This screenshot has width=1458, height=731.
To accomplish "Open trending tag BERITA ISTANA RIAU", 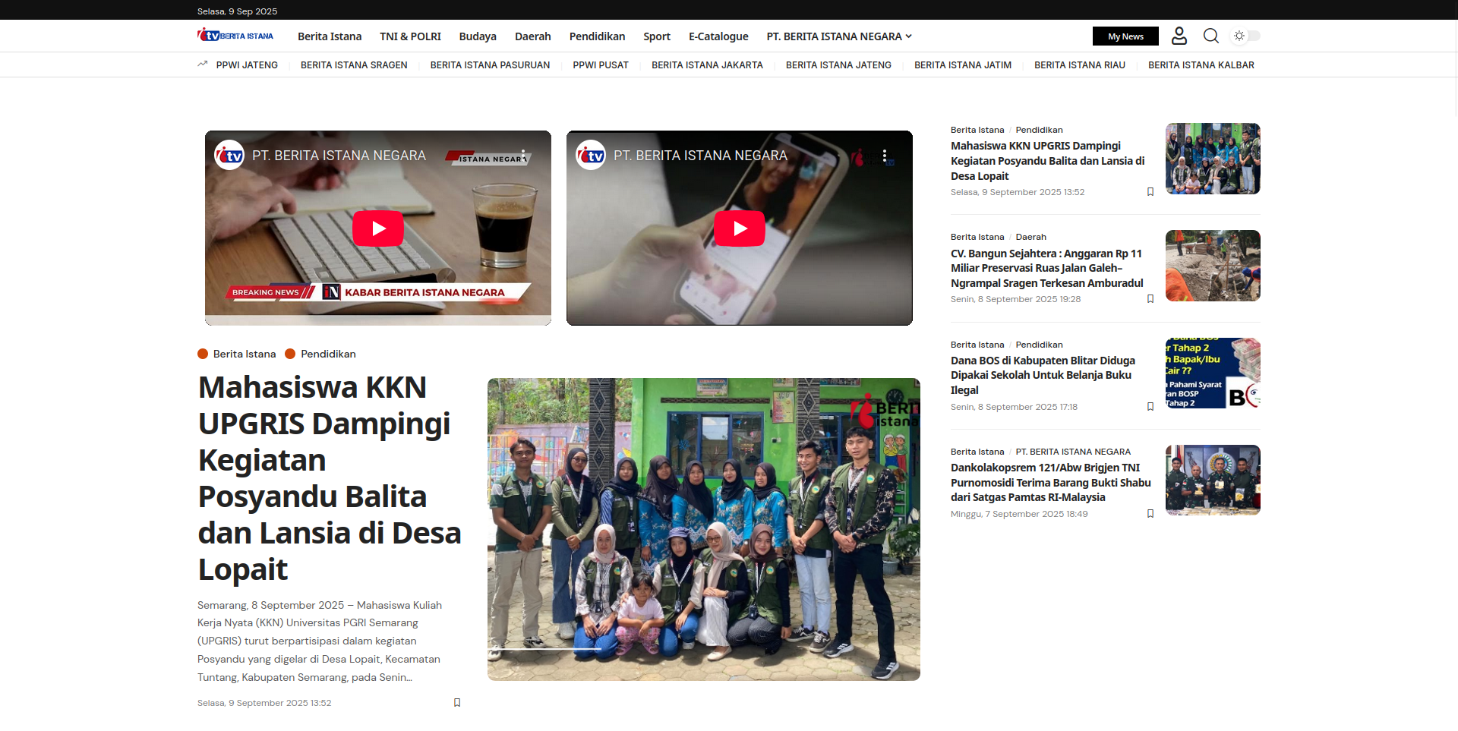I will (1080, 65).
